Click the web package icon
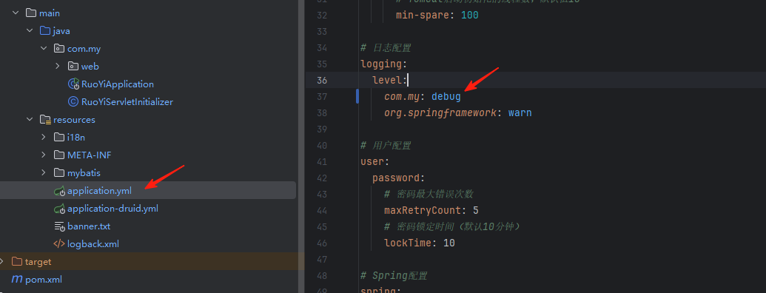 tap(73, 66)
